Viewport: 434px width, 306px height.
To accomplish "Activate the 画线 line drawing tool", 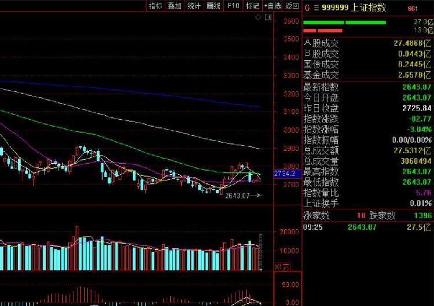I will tap(214, 6).
